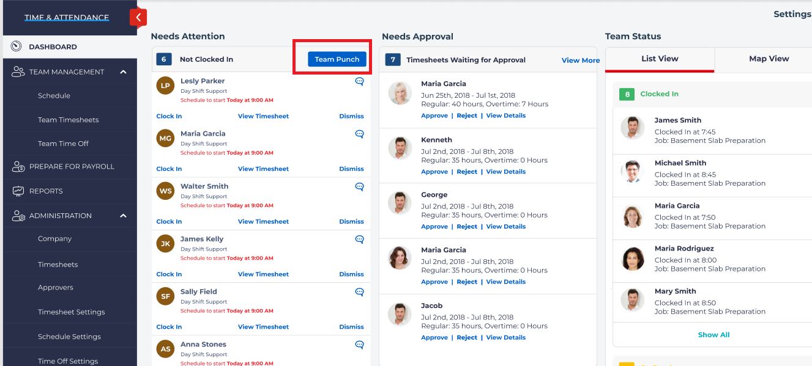
Task: Click the Team Management people icon
Action: point(18,70)
